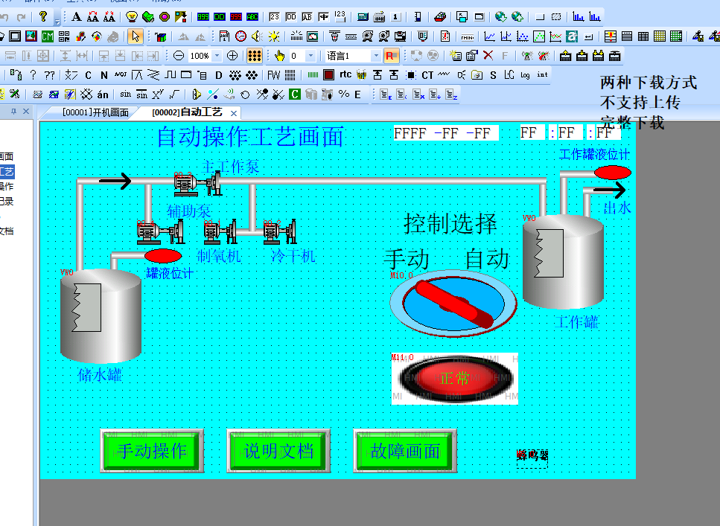Open the 100% zoom level dropdown
Viewport: 720px width, 526px height.
[x=217, y=56]
